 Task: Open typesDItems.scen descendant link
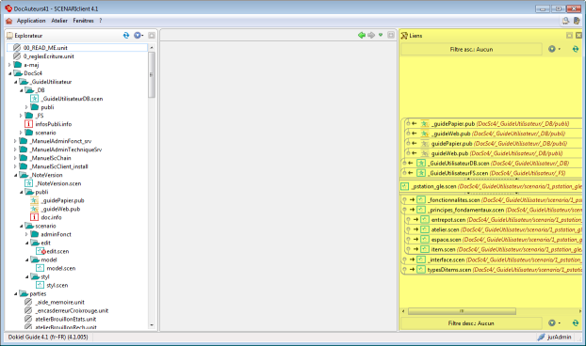tap(448, 270)
